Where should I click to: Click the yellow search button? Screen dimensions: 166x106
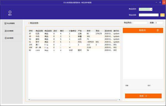point(162,15)
